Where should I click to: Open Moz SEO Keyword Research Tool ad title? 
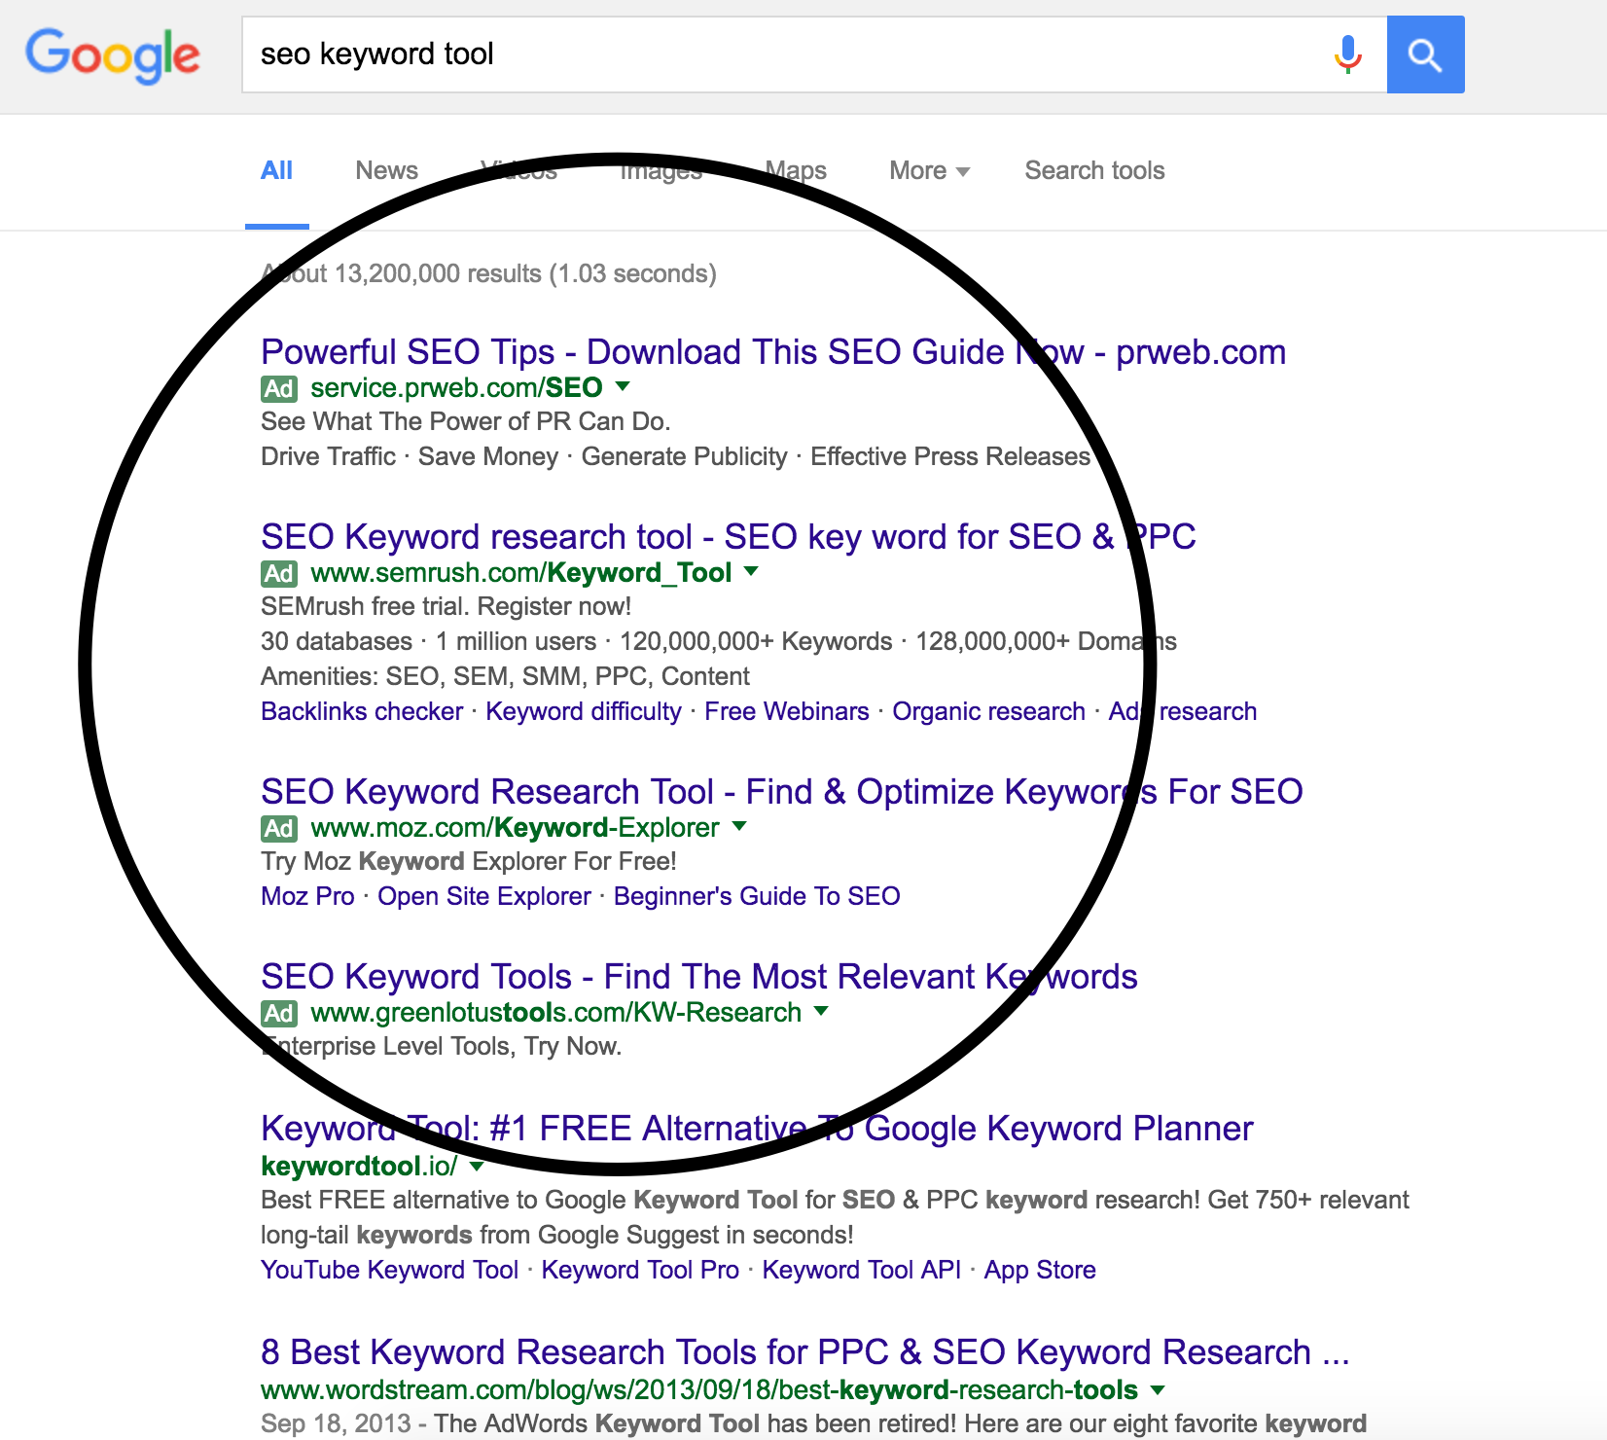(782, 792)
